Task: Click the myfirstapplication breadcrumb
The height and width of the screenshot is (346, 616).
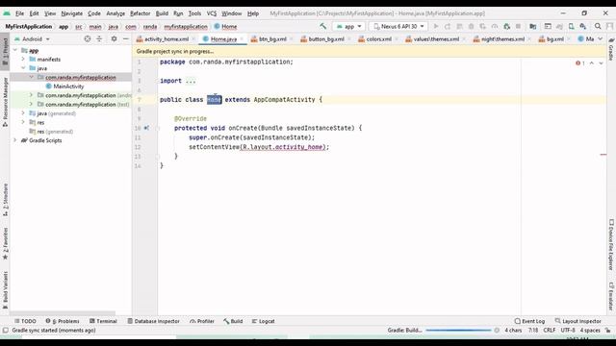Action: click(186, 26)
